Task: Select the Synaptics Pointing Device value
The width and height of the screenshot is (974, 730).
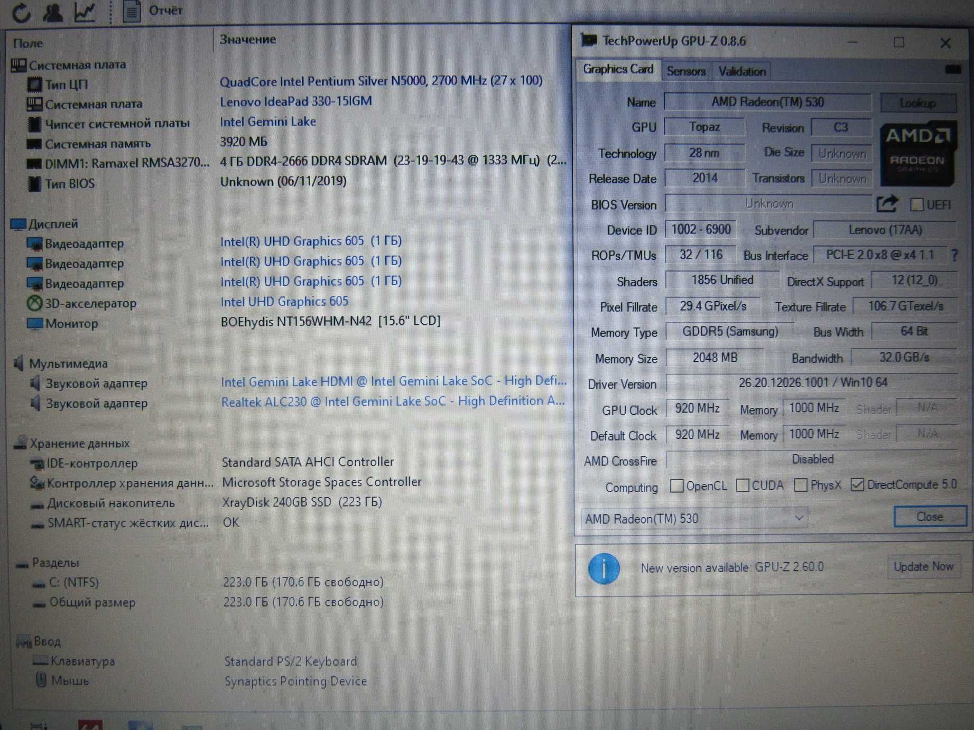Action: pos(295,681)
